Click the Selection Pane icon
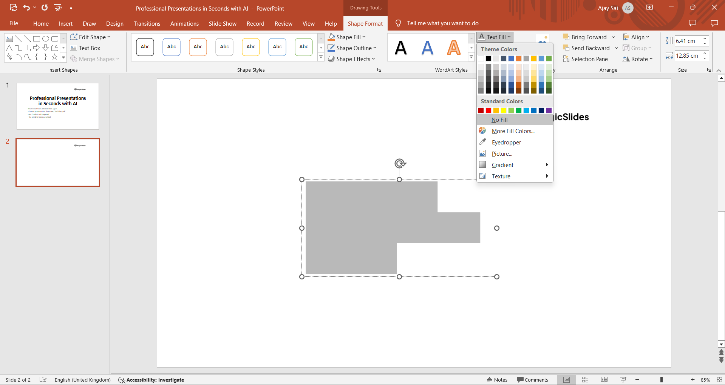The width and height of the screenshot is (725, 385). click(x=566, y=59)
